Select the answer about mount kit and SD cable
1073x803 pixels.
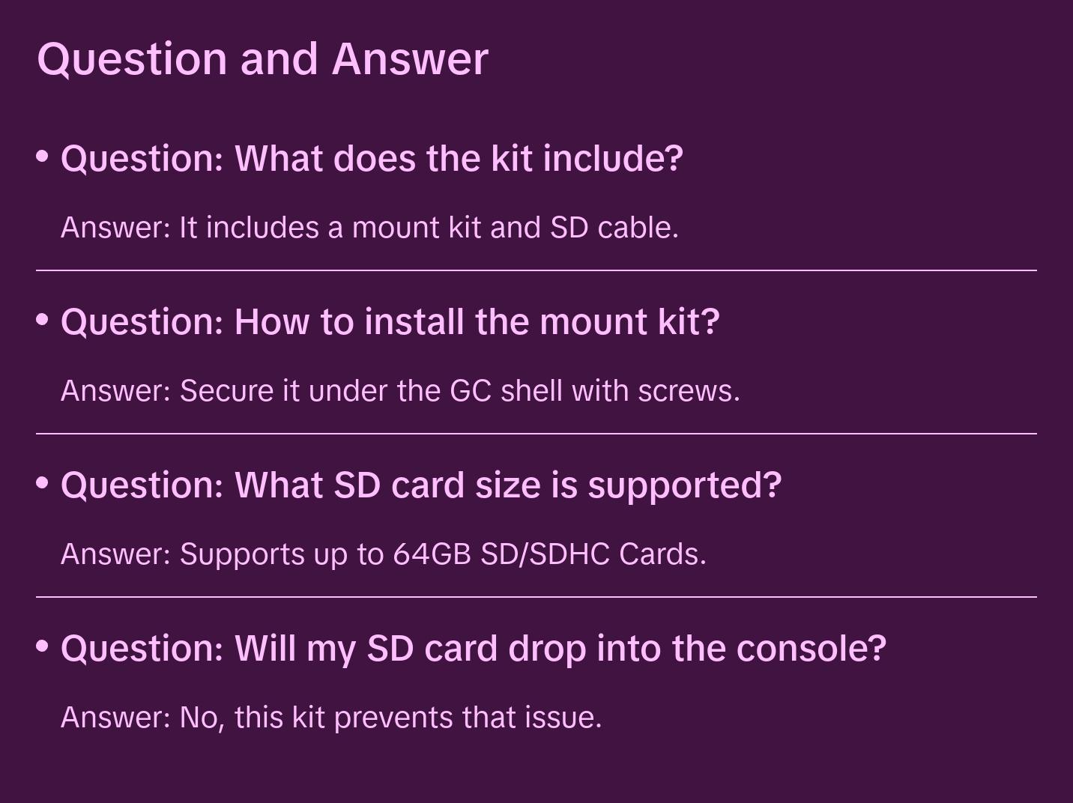pyautogui.click(x=369, y=228)
